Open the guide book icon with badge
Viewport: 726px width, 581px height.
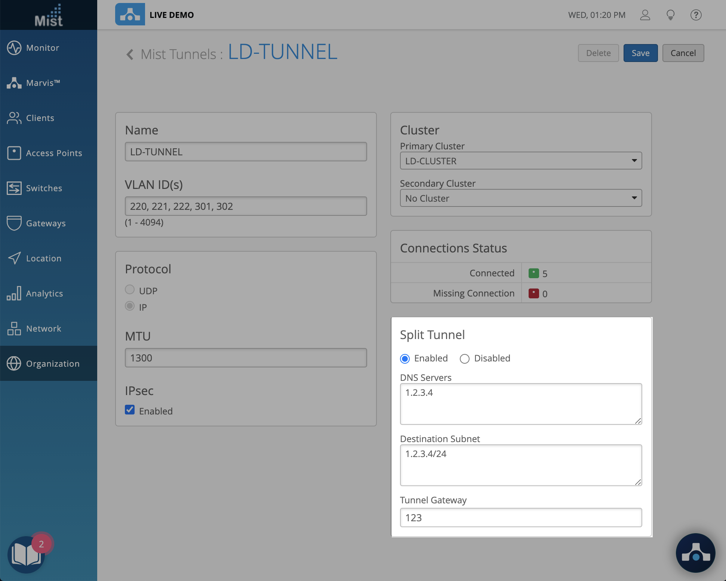click(x=26, y=554)
